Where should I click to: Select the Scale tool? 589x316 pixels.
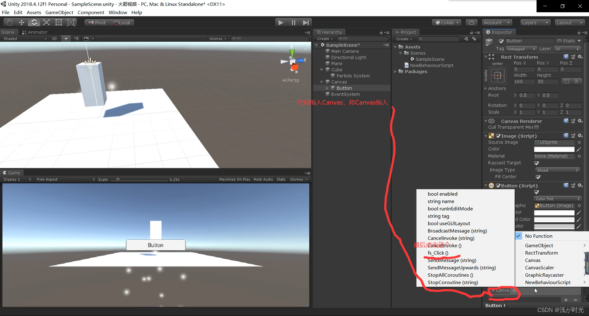click(46, 22)
